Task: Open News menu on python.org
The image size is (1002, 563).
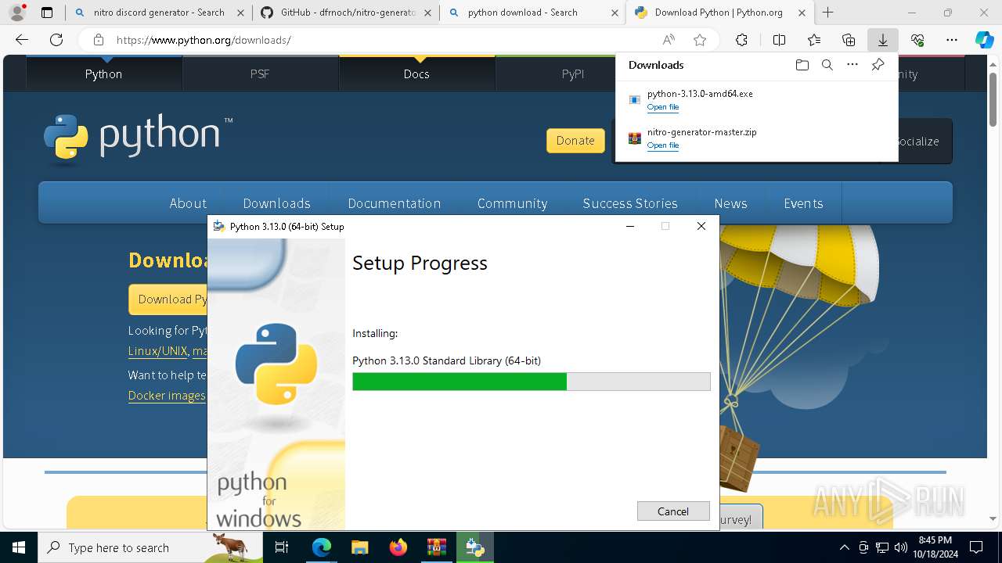Action: pos(730,203)
